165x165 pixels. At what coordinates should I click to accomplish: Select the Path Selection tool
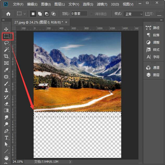(x=6, y=144)
